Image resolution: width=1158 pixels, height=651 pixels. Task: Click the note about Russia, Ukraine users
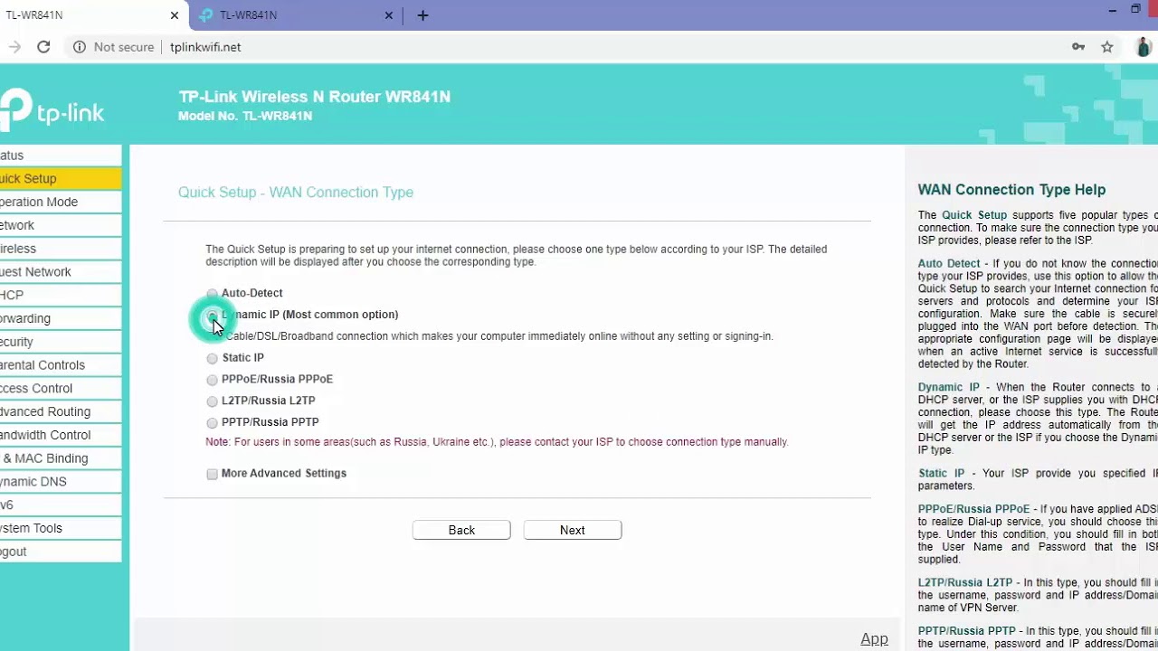(497, 442)
